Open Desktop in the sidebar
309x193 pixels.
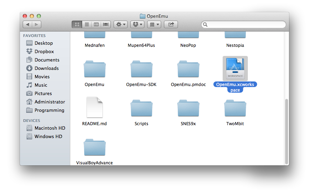click(x=45, y=43)
